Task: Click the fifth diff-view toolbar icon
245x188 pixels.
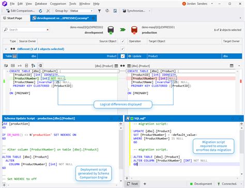Action: point(33,66)
